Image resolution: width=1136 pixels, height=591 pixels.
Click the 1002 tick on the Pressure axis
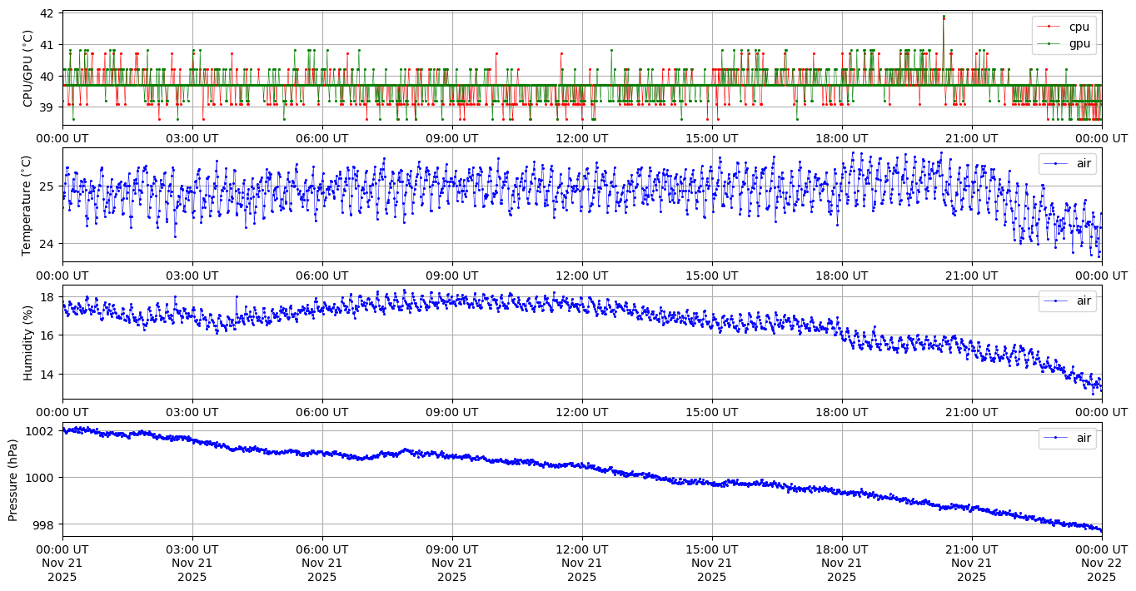pos(40,431)
